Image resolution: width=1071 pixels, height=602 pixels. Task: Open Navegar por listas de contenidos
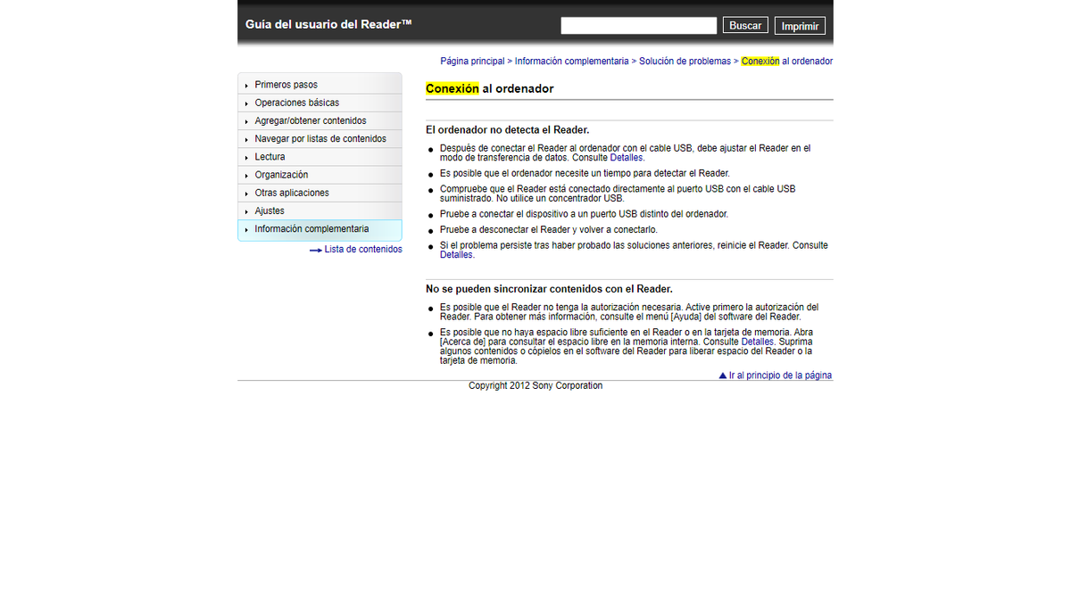[320, 139]
